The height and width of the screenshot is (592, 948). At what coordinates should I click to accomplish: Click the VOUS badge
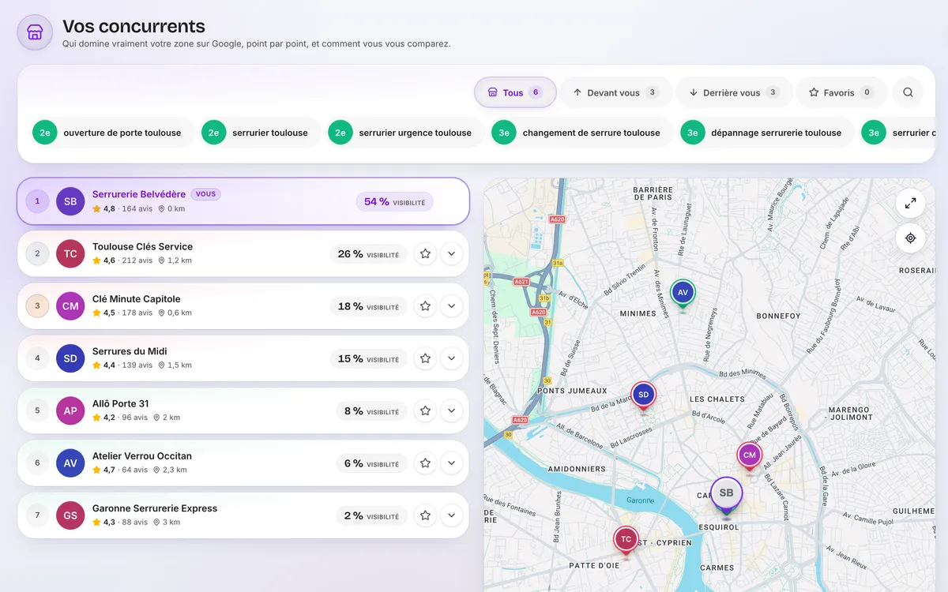click(x=205, y=194)
